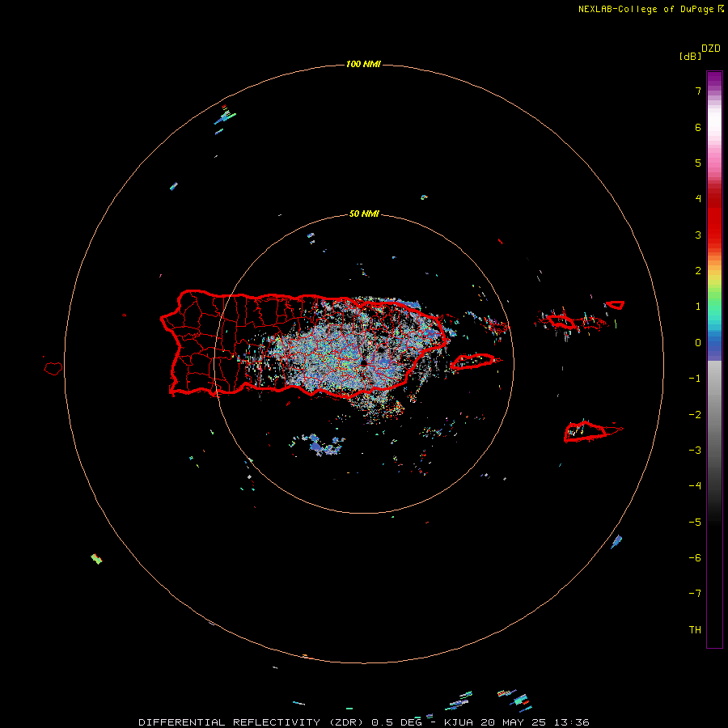Click the small Mona island outline at west
The height and width of the screenshot is (728, 728).
(53, 368)
